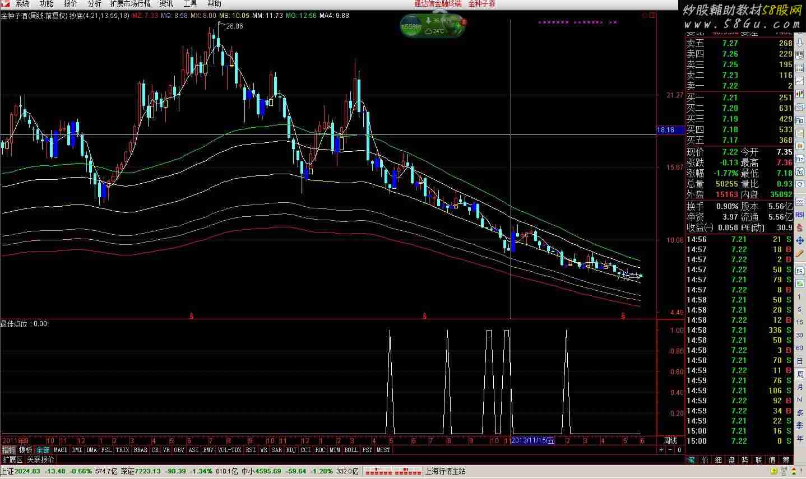Click the green refresh icon in sidebar

pyautogui.click(x=800, y=284)
